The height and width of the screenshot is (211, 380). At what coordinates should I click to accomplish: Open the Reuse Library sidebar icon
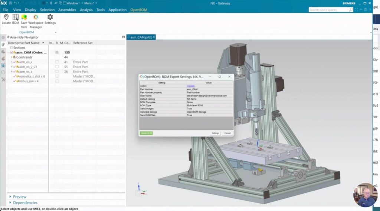(3, 59)
